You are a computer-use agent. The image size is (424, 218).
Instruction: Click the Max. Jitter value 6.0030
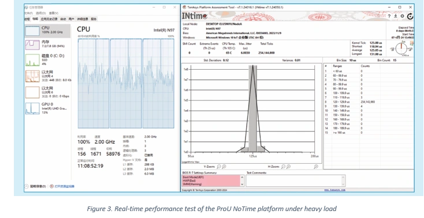coord(246,53)
